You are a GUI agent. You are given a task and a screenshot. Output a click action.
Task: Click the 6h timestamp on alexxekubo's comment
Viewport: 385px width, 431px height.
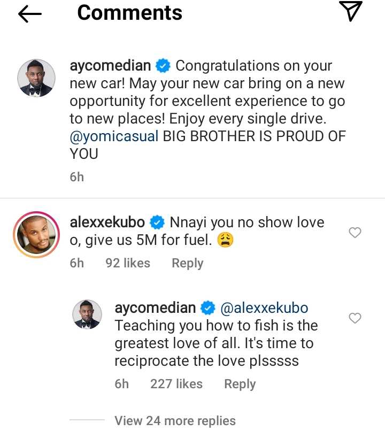point(76,263)
